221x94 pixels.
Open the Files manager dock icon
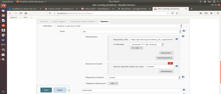point(3,15)
